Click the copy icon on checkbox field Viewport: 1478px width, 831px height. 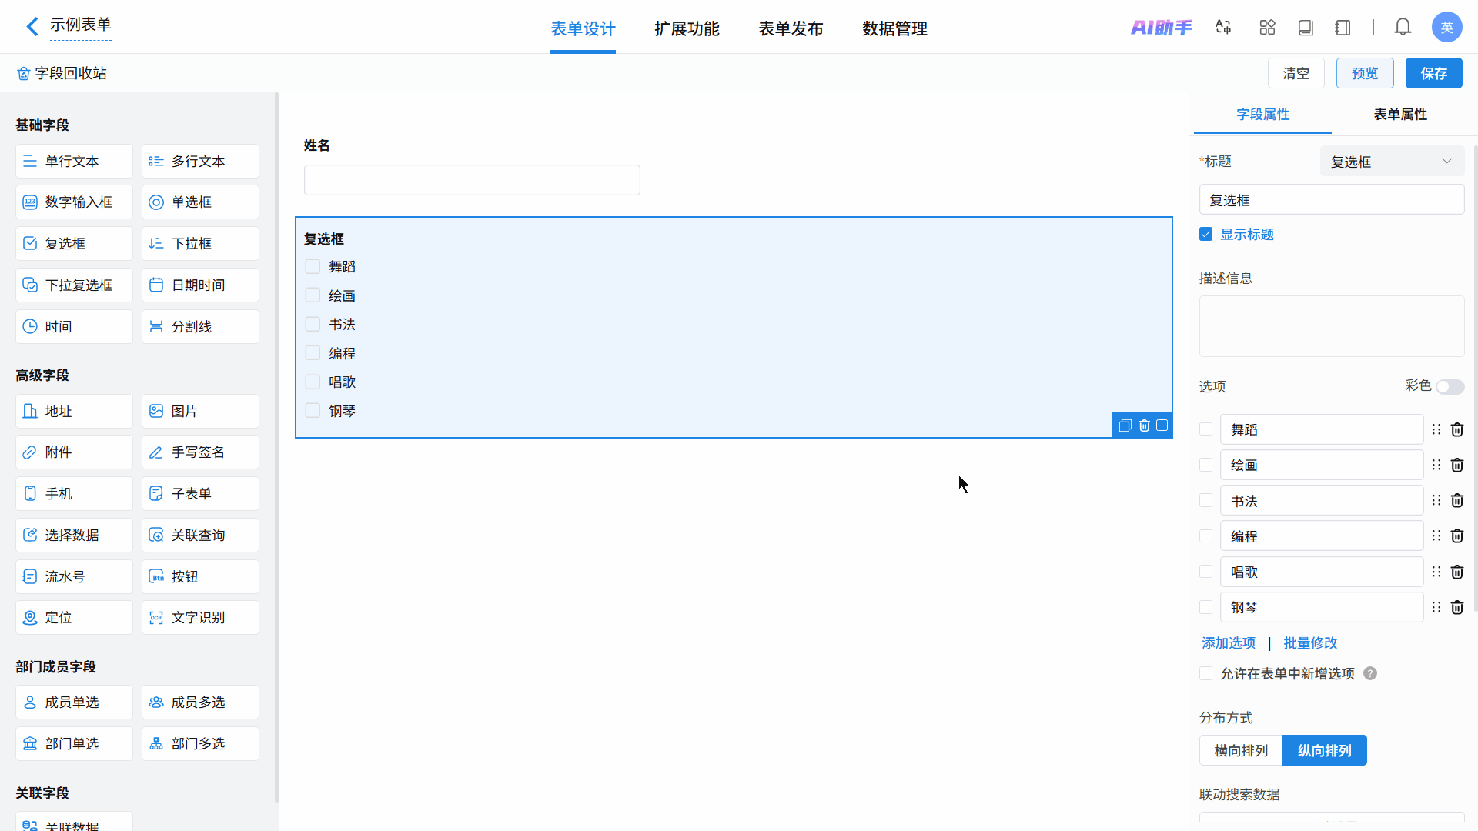1125,426
